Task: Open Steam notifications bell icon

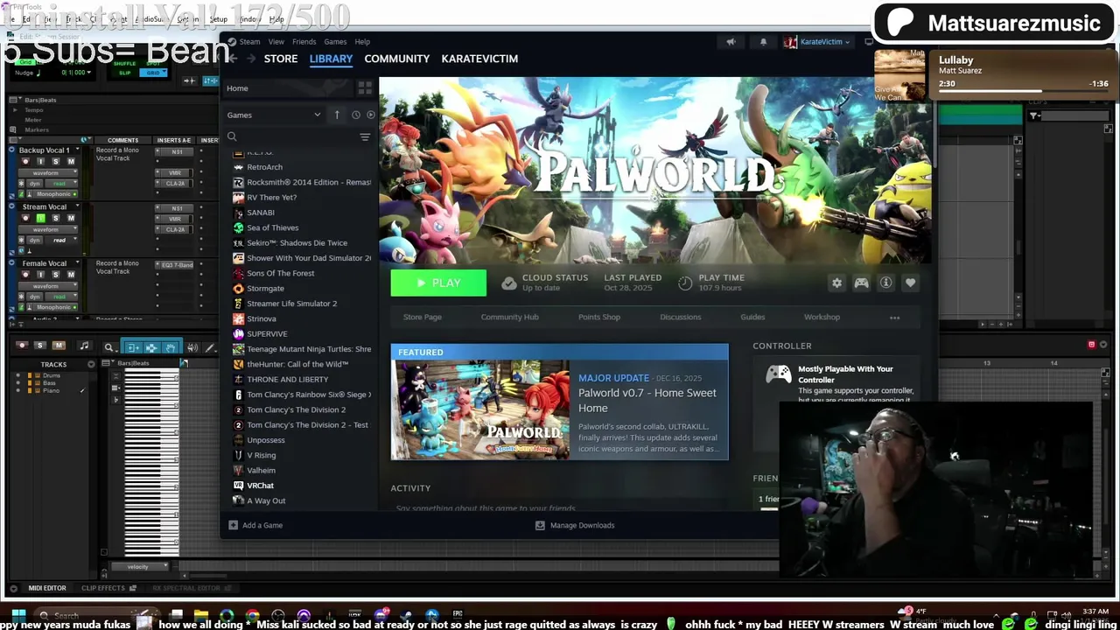Action: 763,41
